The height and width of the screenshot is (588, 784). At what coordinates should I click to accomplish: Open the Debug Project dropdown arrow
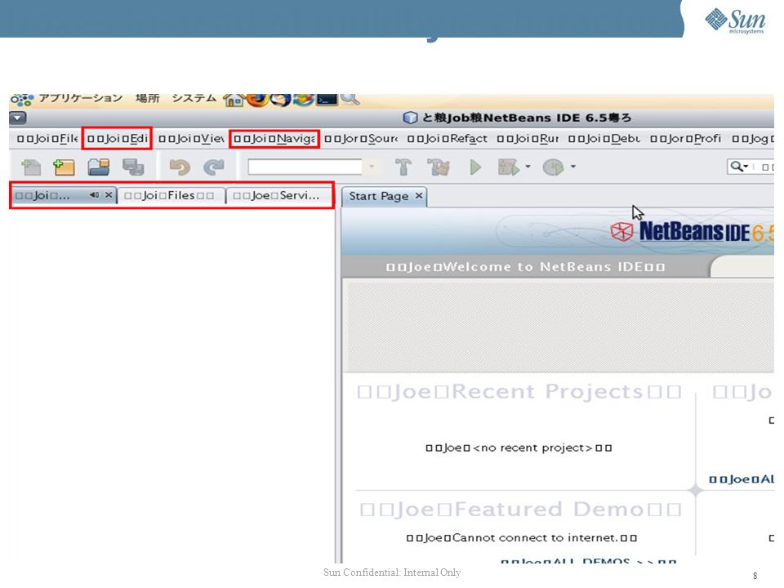(x=528, y=167)
